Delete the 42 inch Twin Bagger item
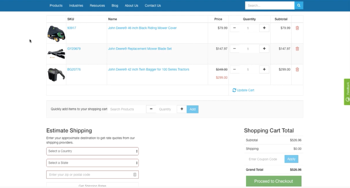350x188 pixels. 297,70
